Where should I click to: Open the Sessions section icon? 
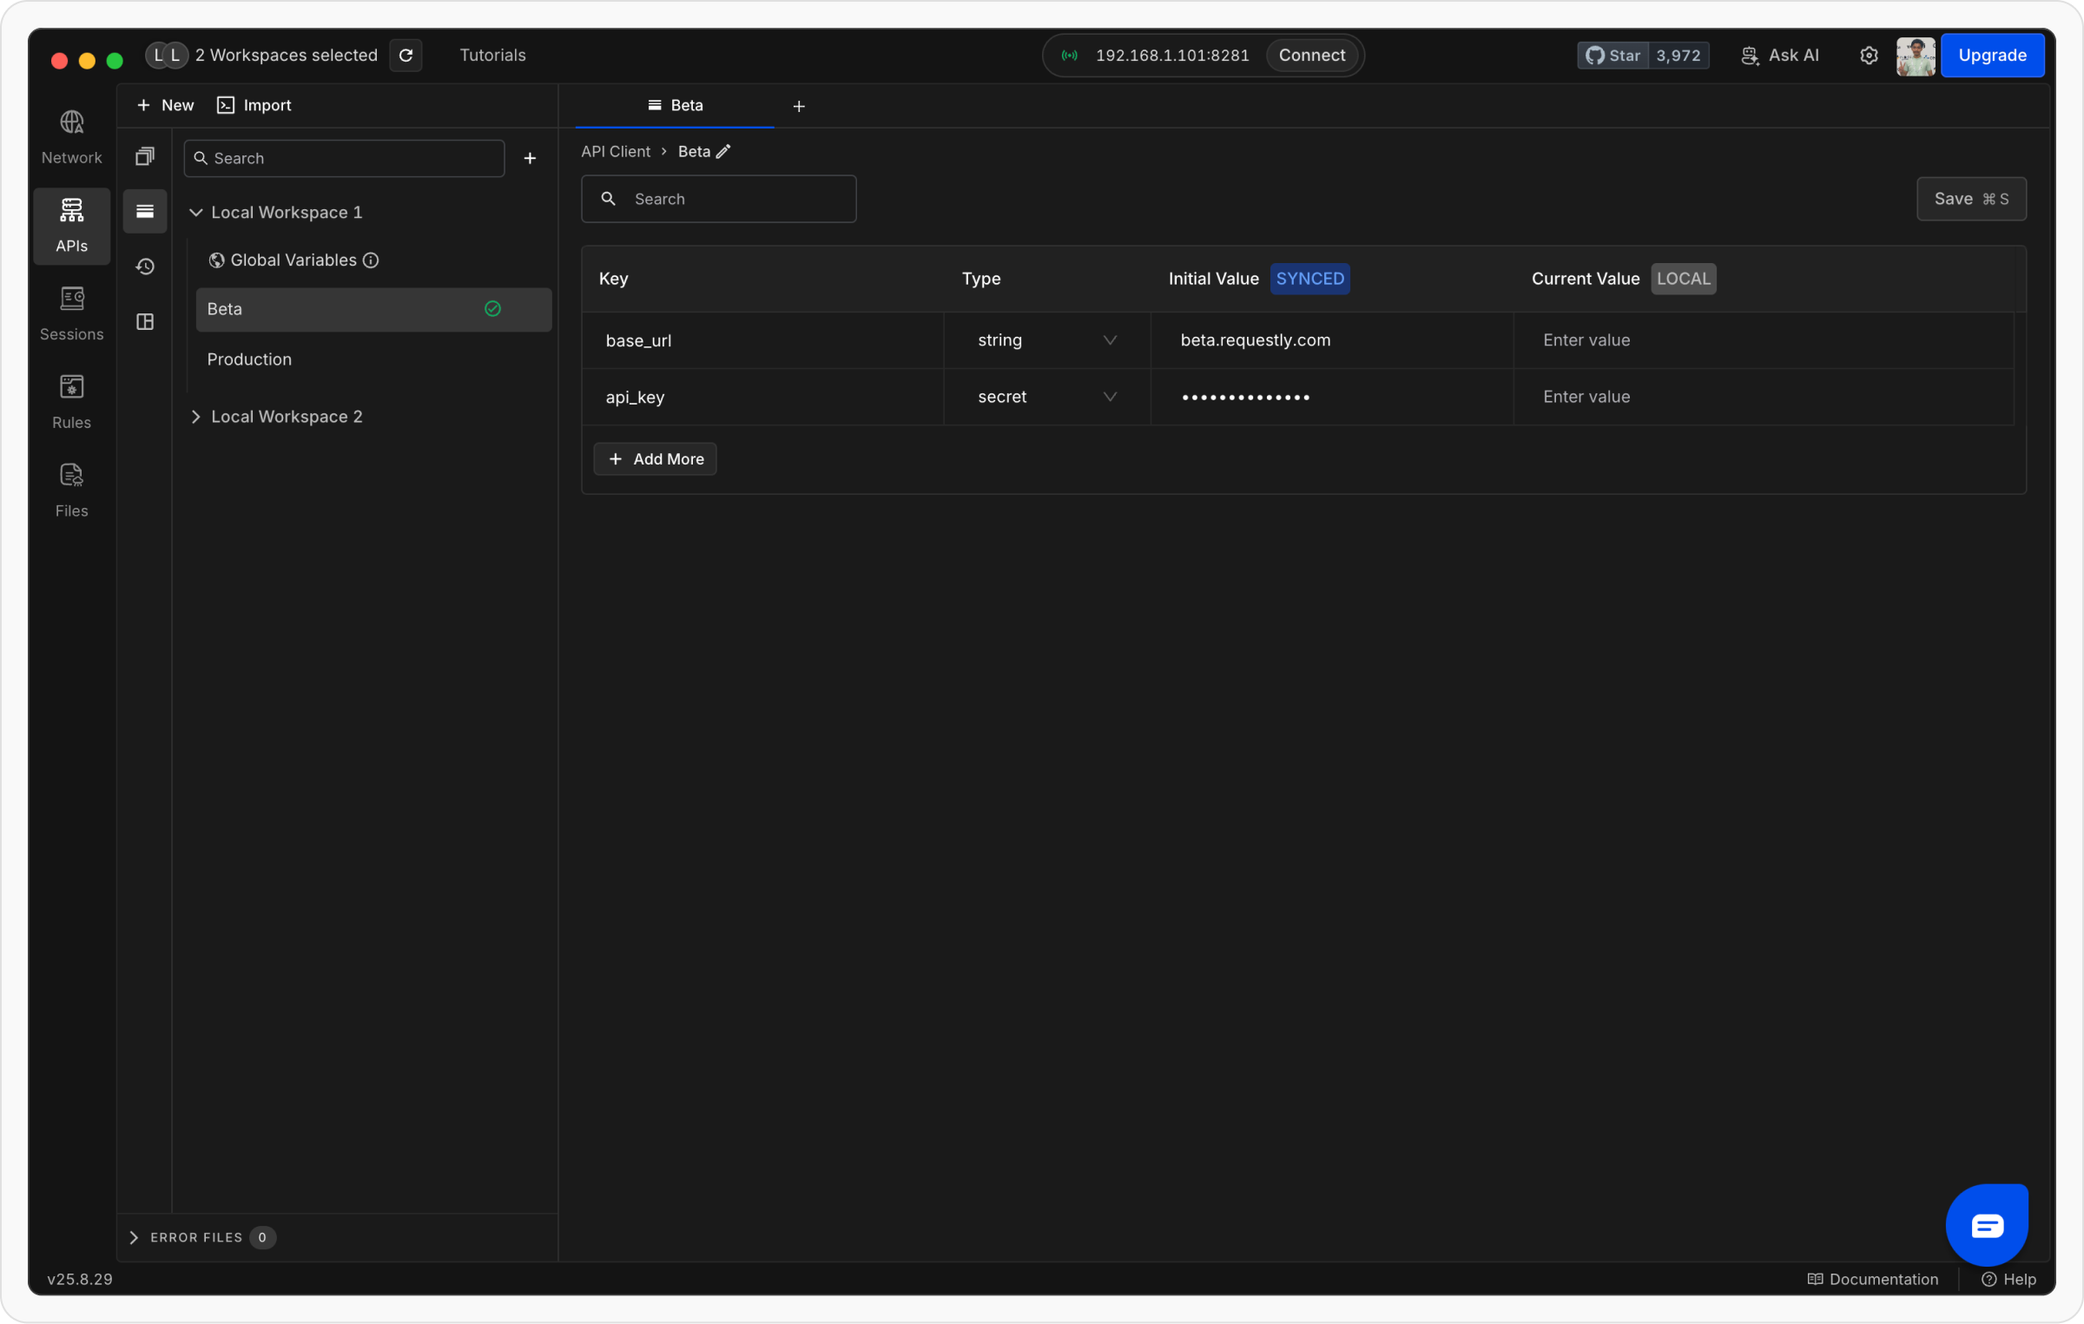(x=71, y=300)
